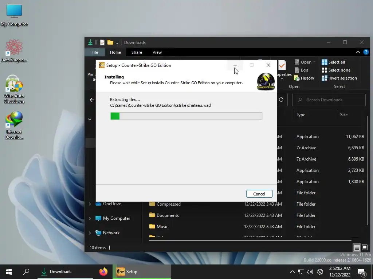Image resolution: width=373 pixels, height=279 pixels.
Task: Select Network in navigation pane
Action: click(x=107, y=233)
